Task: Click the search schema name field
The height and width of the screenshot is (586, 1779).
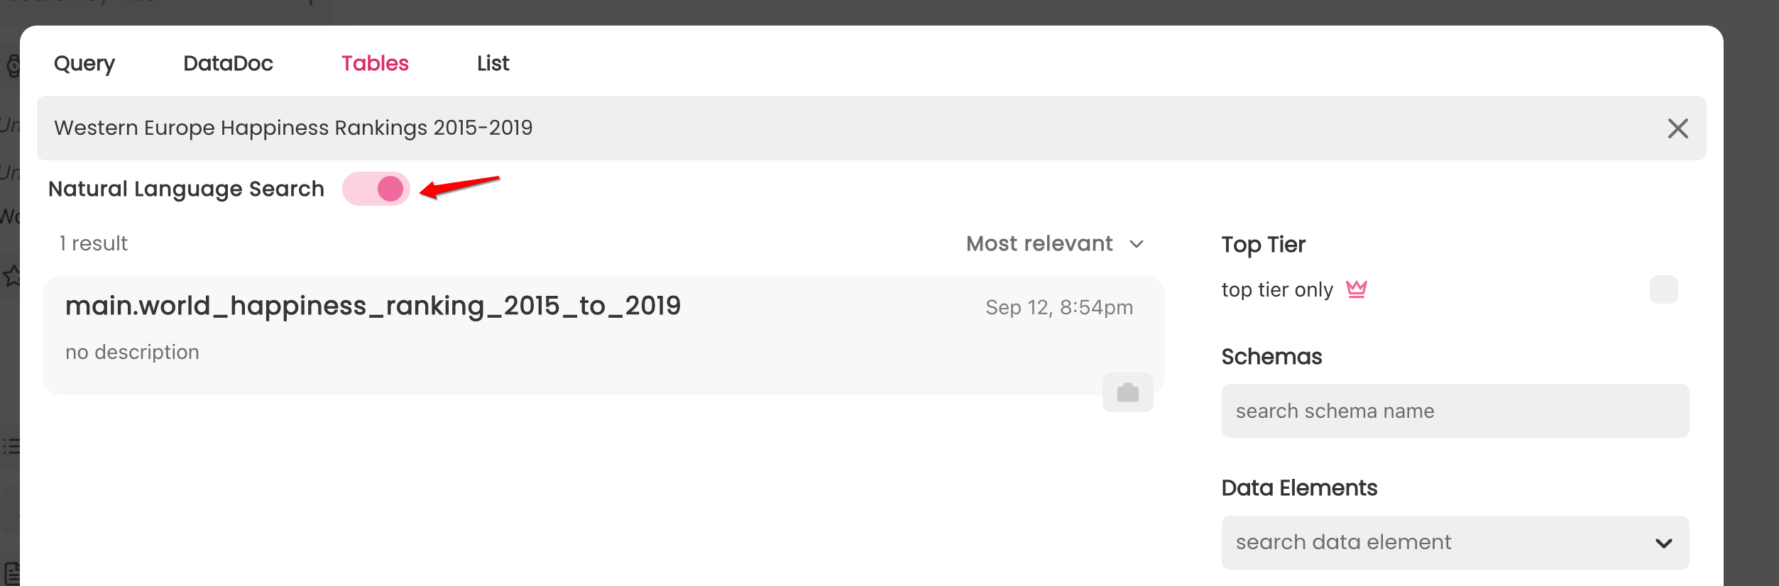Action: (1455, 411)
